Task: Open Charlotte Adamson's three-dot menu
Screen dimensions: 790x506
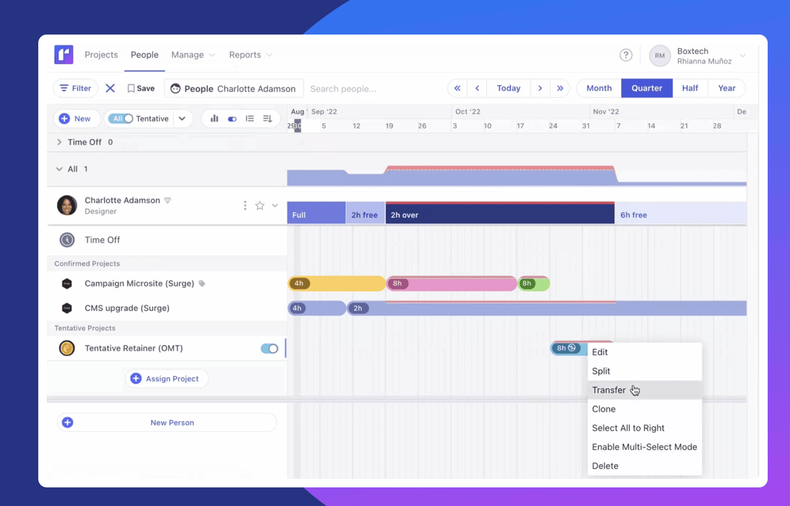Action: tap(245, 205)
